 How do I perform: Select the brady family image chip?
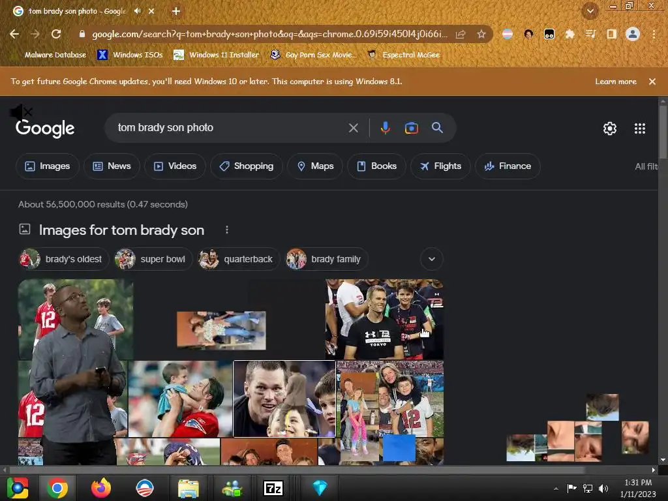[x=327, y=259]
